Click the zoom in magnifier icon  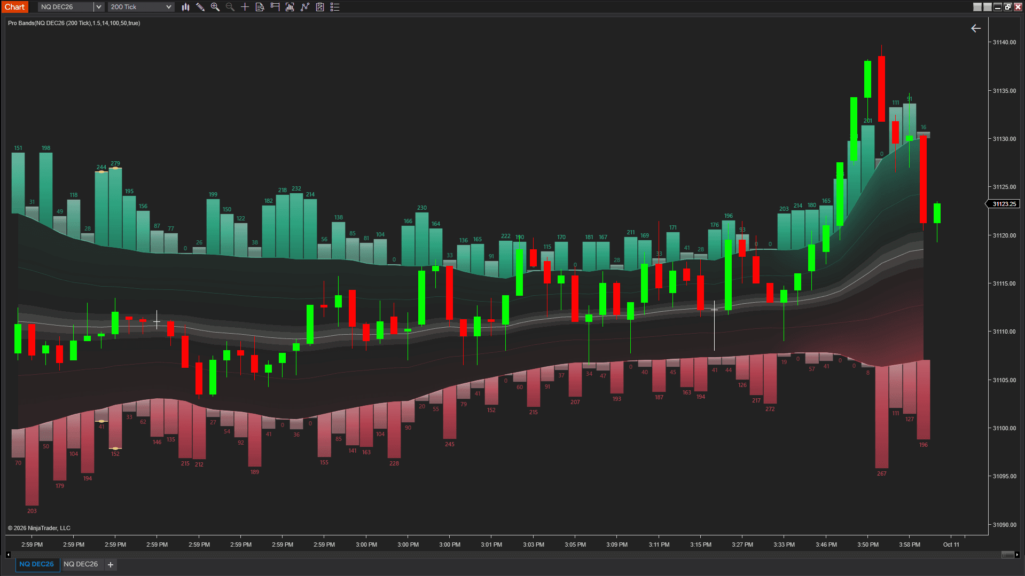pos(215,7)
